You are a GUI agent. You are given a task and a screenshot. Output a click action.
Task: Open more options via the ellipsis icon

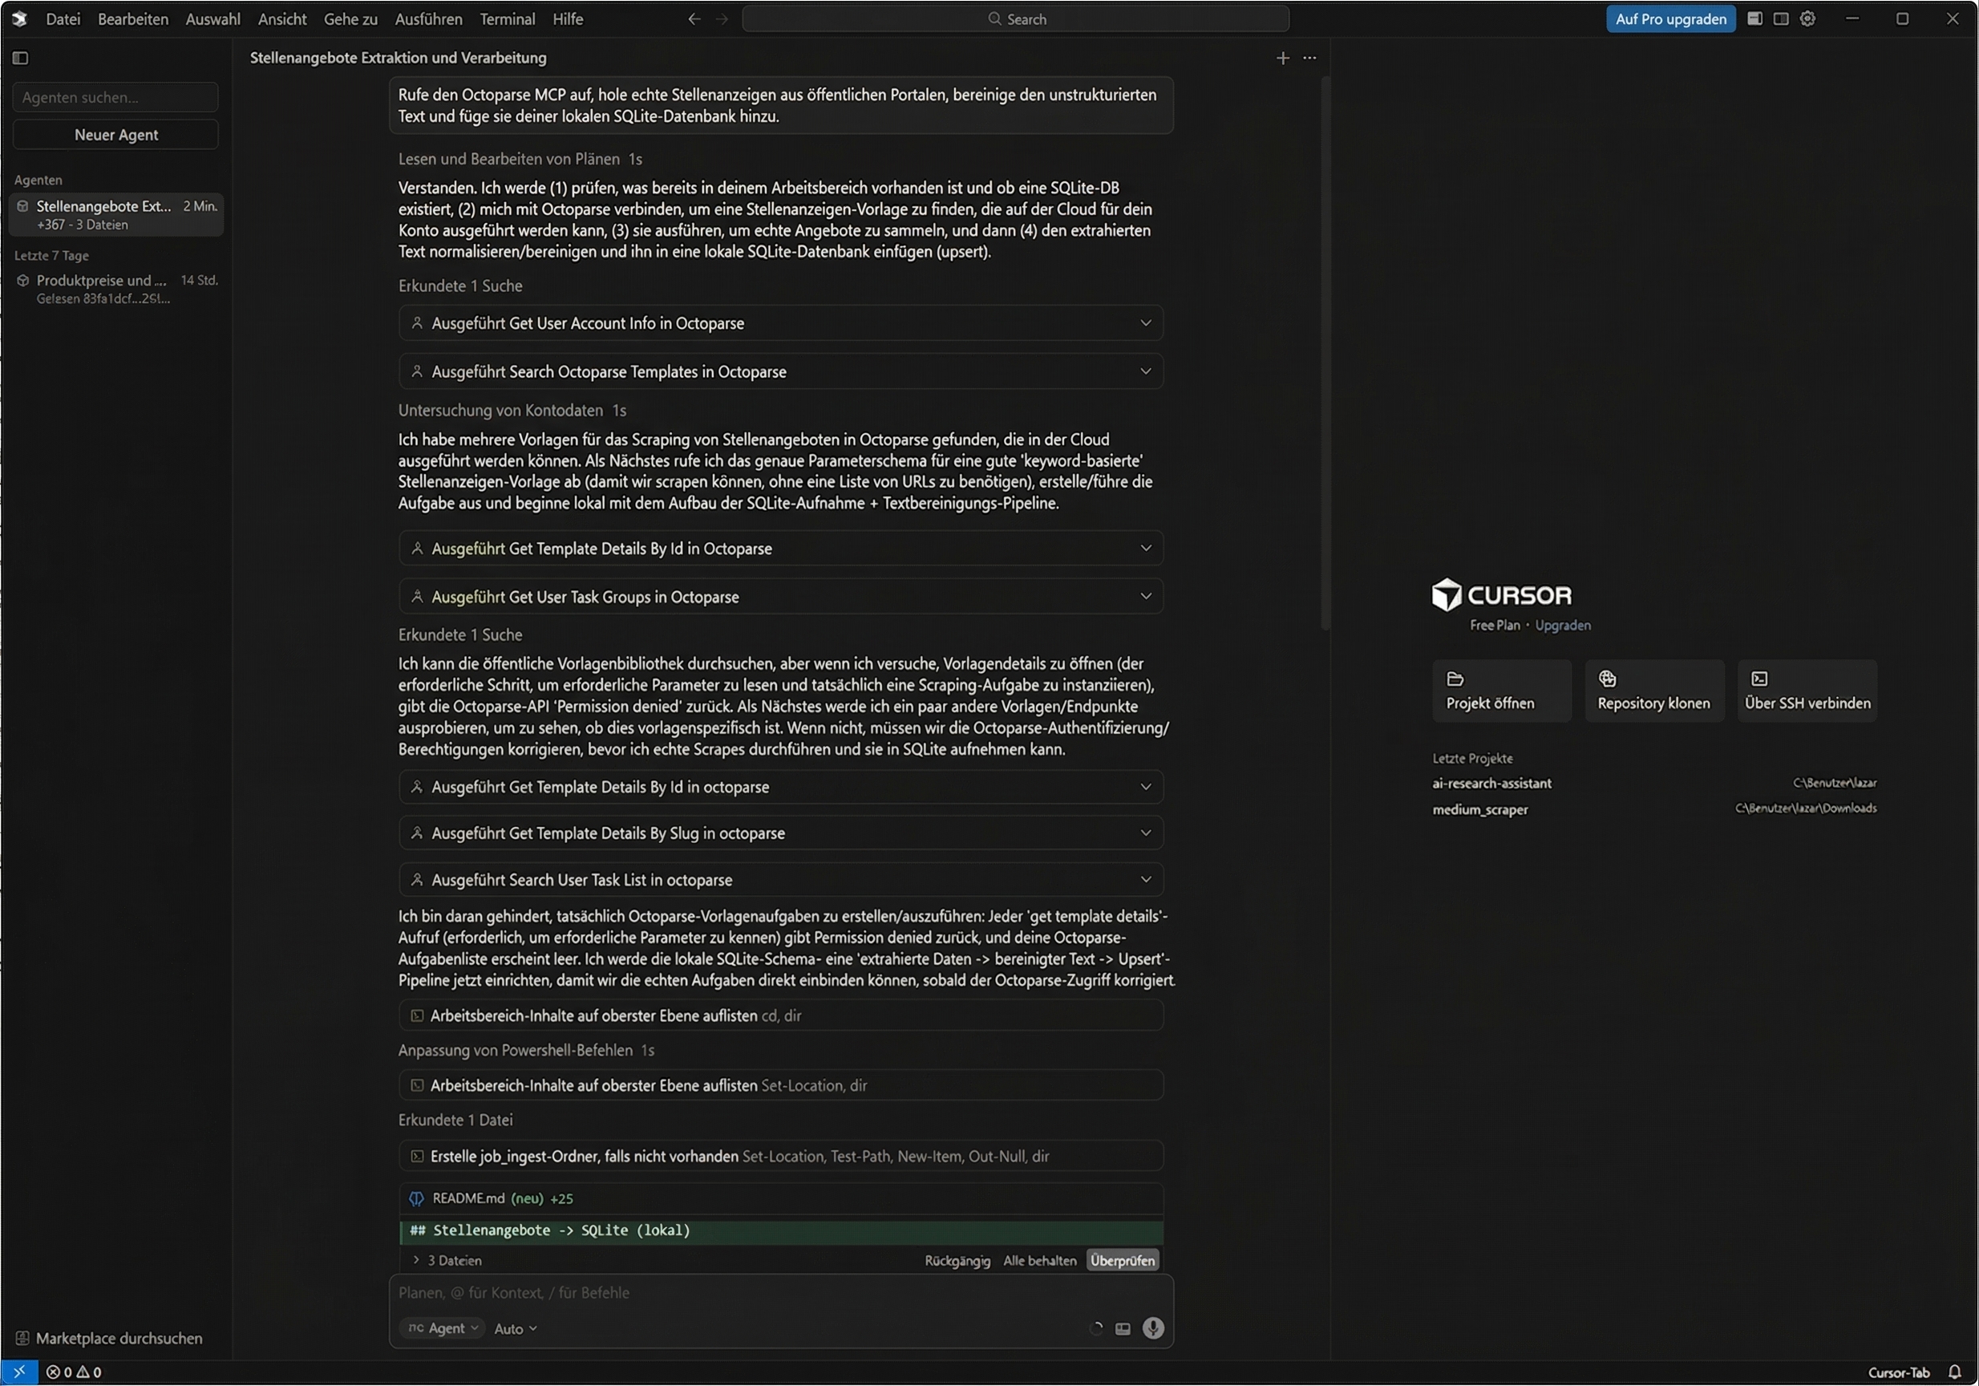[x=1310, y=58]
